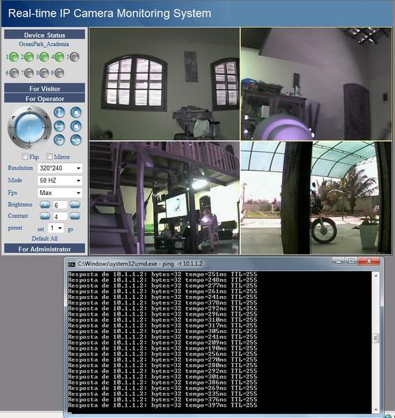The width and height of the screenshot is (395, 418).
Task: Select inactive camera channel 5 indicator
Action: click(75, 57)
